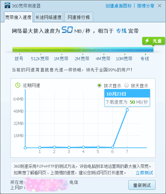Click chart data point 7 at 50MB
The width and height of the screenshot is (166, 194).
[x=127, y=110]
